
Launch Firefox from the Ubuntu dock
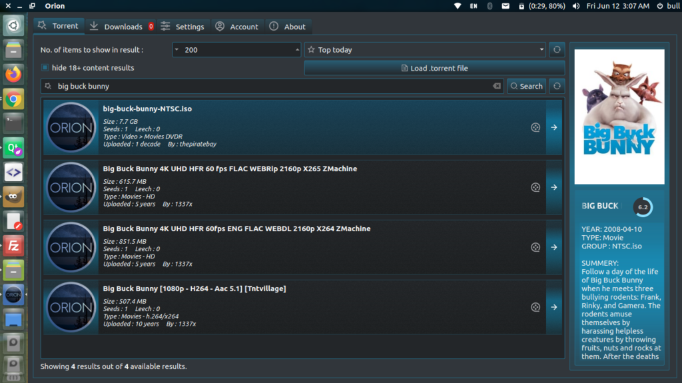point(13,74)
